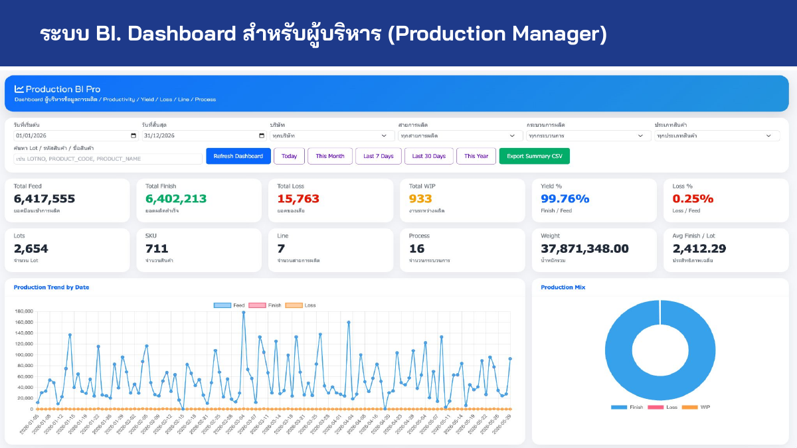
Task: Open the start date calendar picker icon
Action: (x=133, y=136)
